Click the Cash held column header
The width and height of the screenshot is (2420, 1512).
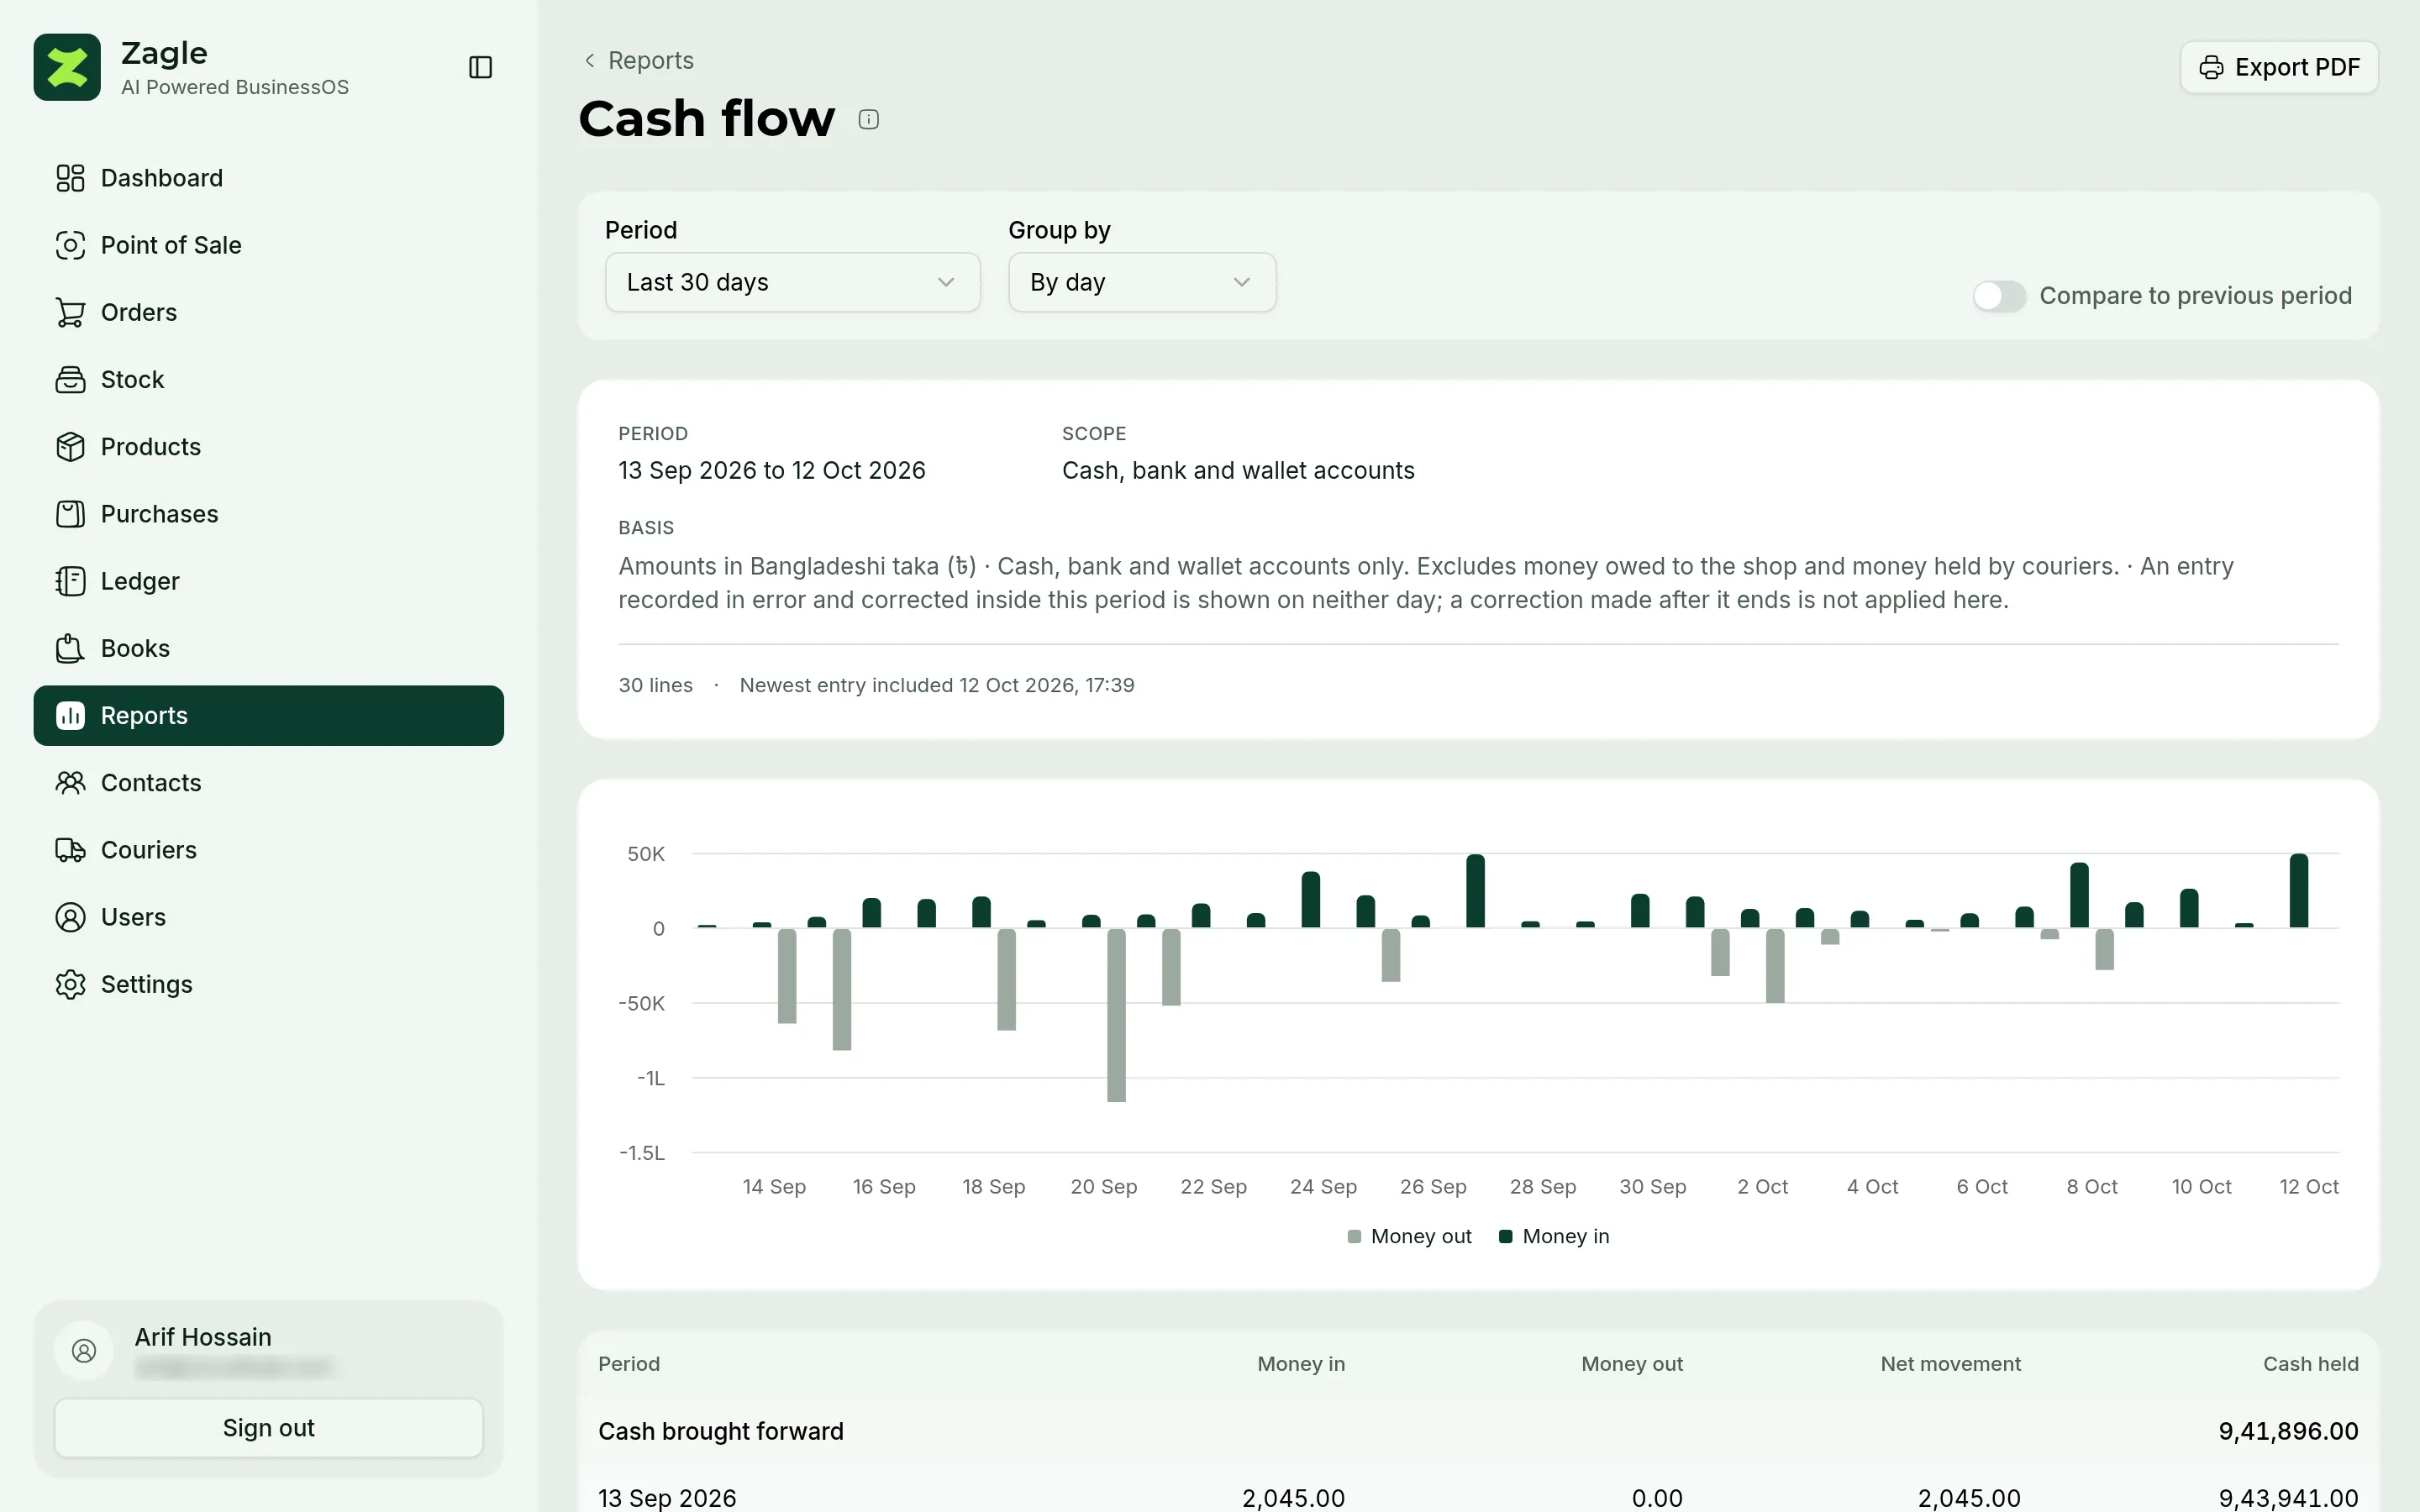point(2310,1364)
